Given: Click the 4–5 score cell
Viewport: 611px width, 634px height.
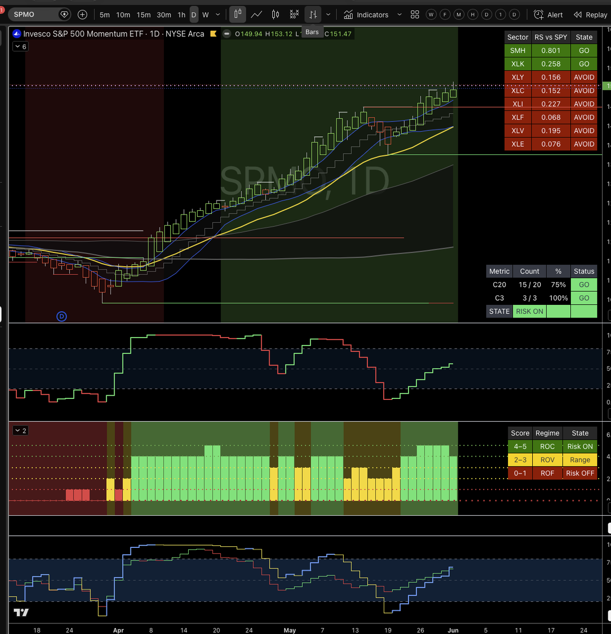Looking at the screenshot, I should (520, 446).
